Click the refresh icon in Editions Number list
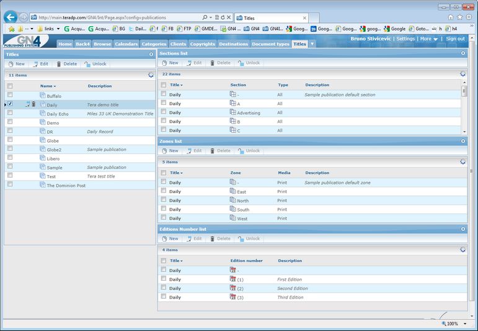The image size is (478, 331). [463, 250]
